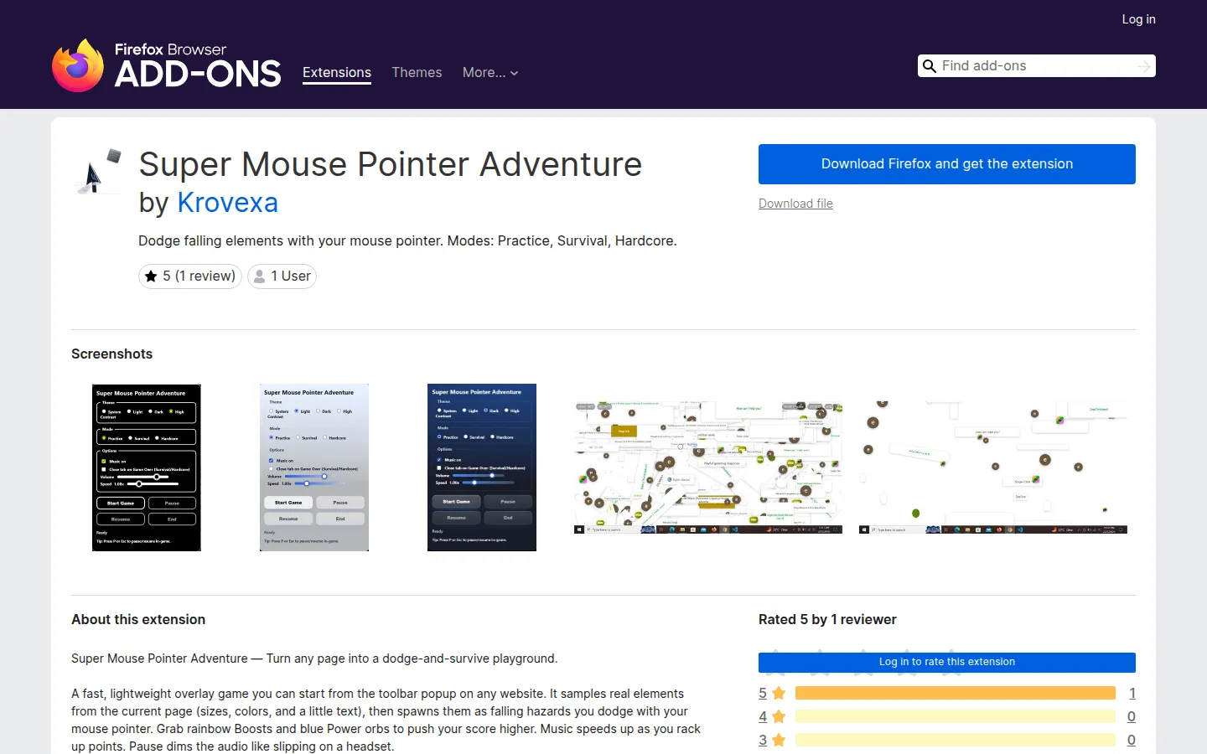Screen dimensions: 1207x754
Task: Click the search magnifier icon
Action: pos(929,66)
